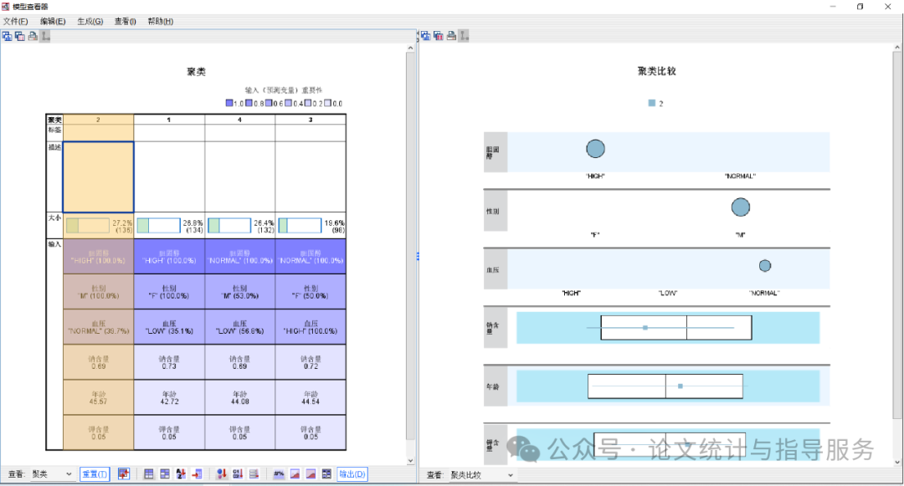Click the percentage cell display icon

(279, 474)
